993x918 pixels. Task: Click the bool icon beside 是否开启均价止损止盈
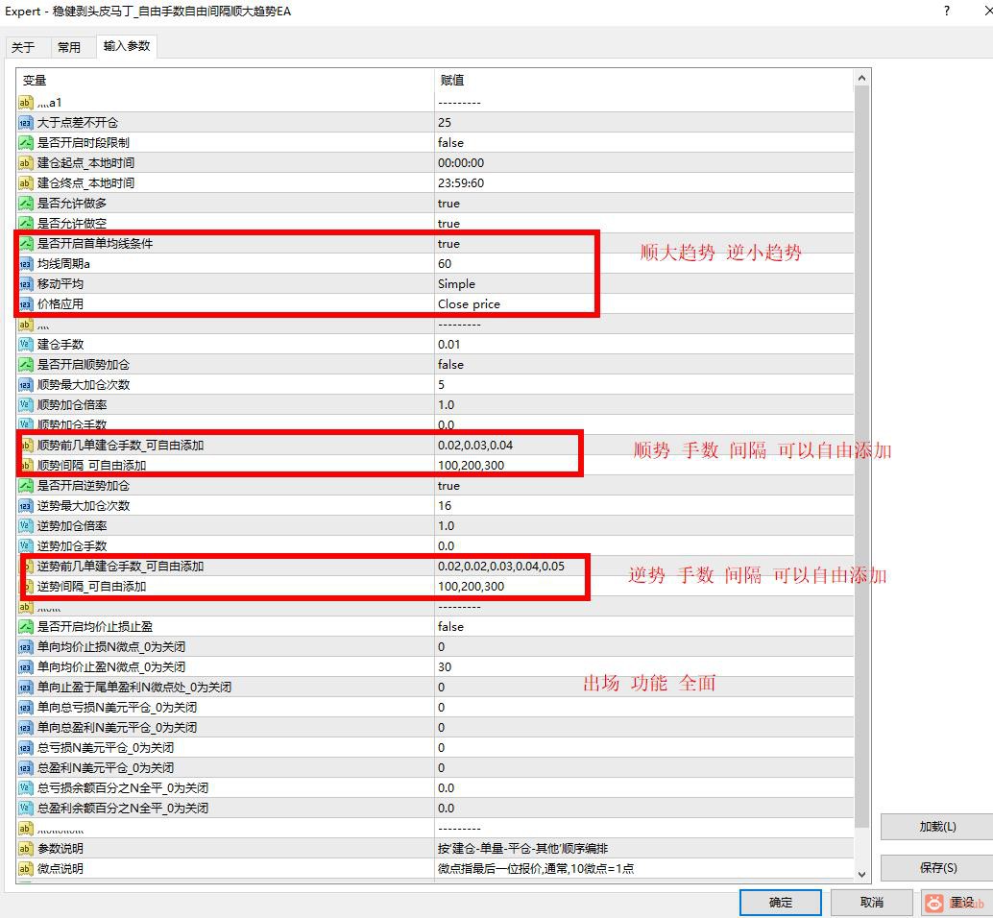[x=25, y=627]
